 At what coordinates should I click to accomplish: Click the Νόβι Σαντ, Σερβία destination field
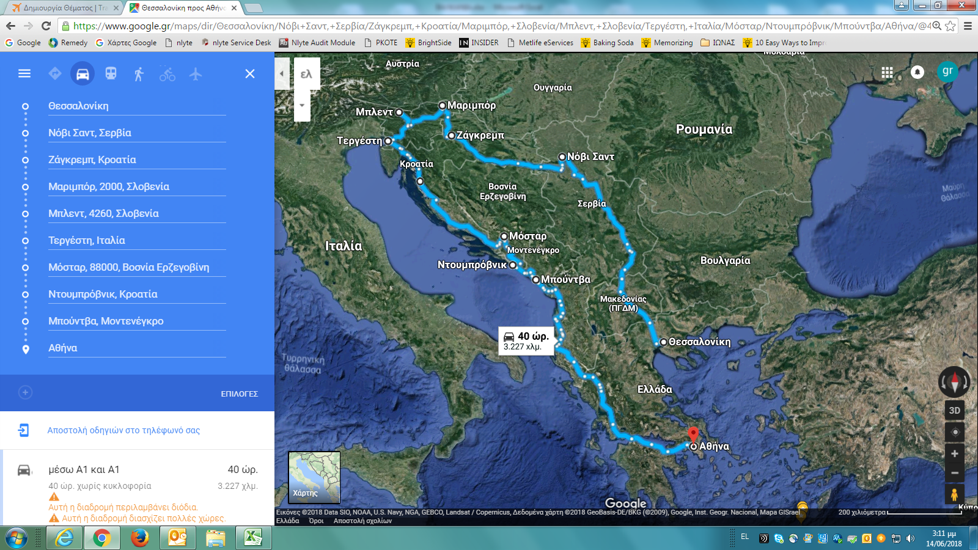137,133
